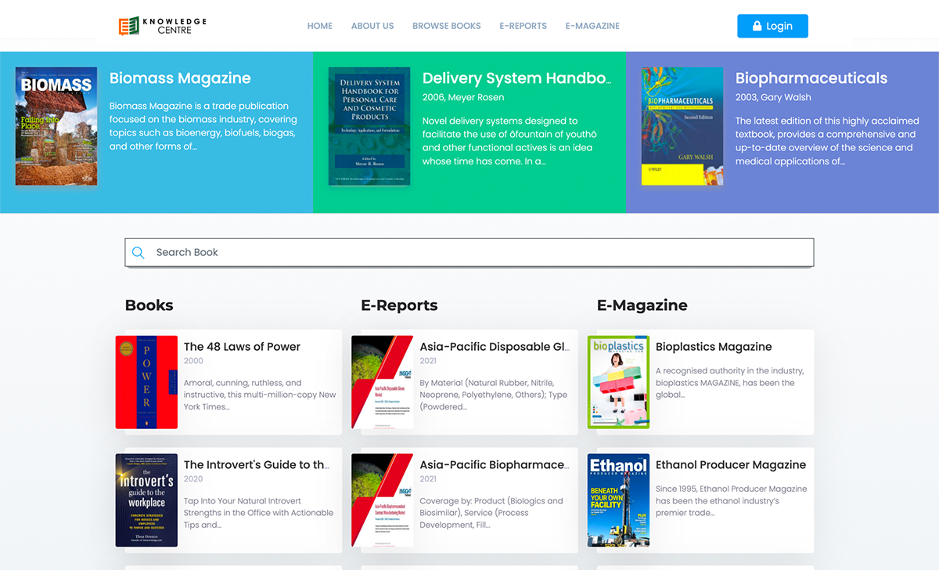Open the Asia-Pacific Disposable Gloves report title
The width and height of the screenshot is (939, 570).
point(494,347)
